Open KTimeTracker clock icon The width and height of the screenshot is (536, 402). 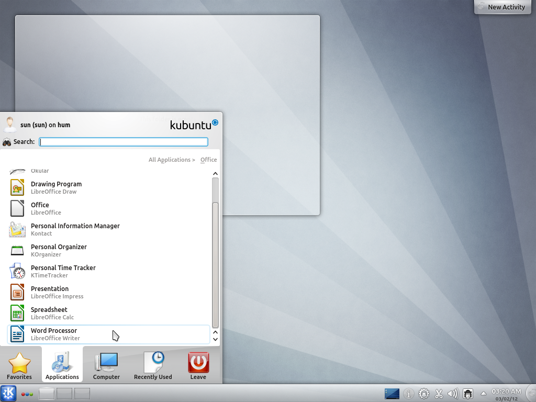point(17,271)
